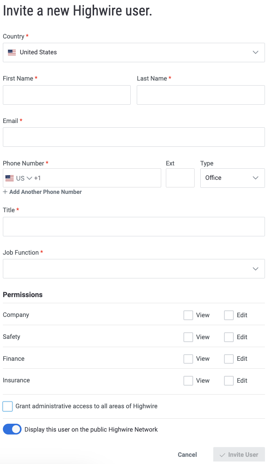Image resolution: width=275 pixels, height=464 pixels.
Task: Enable Safety View permission
Action: (188, 337)
